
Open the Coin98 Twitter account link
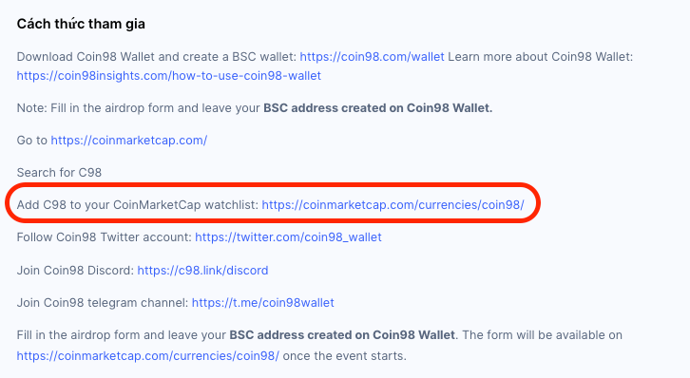point(288,237)
